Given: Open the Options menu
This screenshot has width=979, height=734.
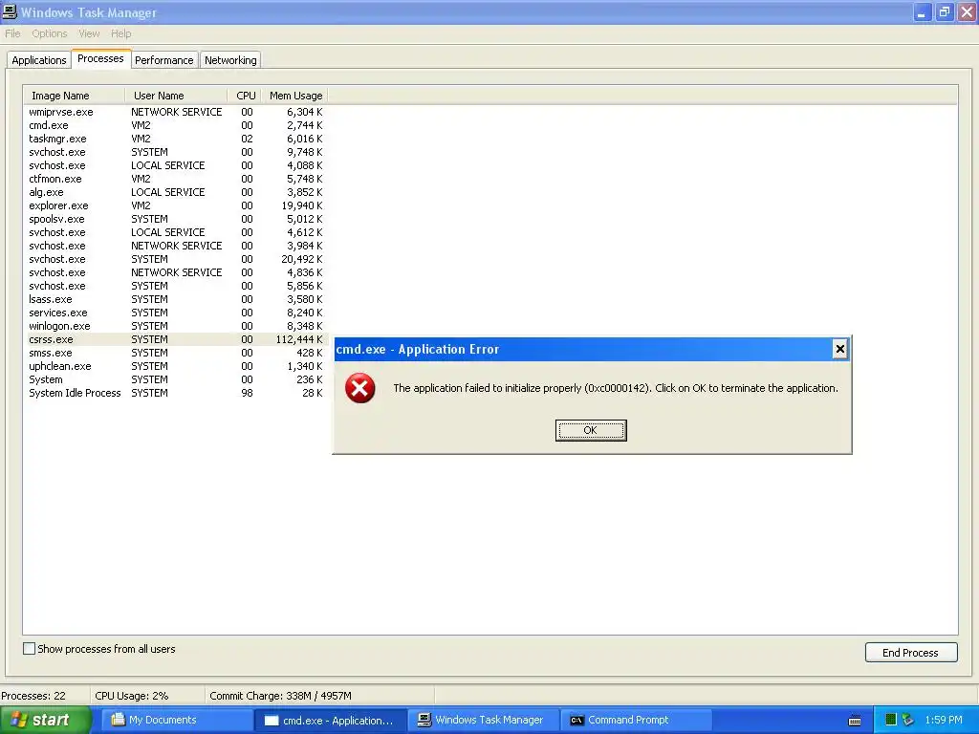Looking at the screenshot, I should point(50,33).
